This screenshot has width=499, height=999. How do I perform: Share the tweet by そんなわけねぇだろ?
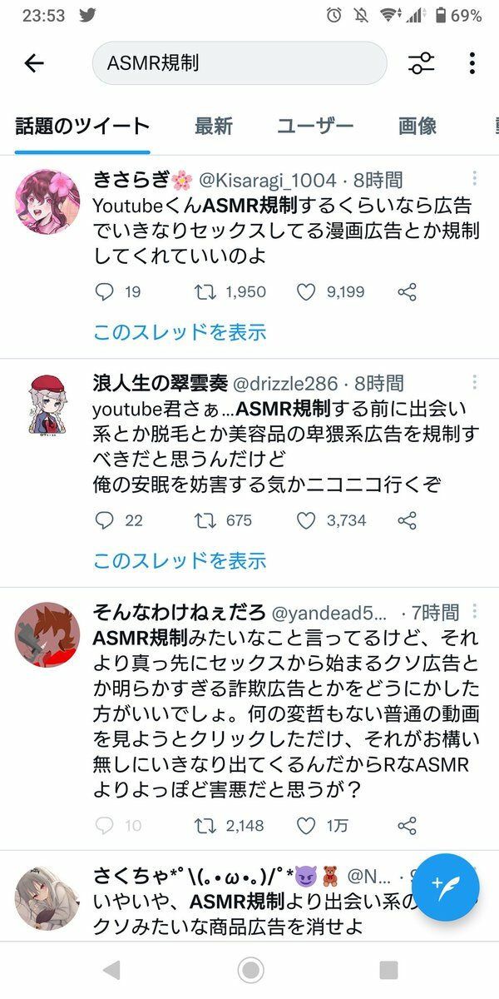(407, 826)
